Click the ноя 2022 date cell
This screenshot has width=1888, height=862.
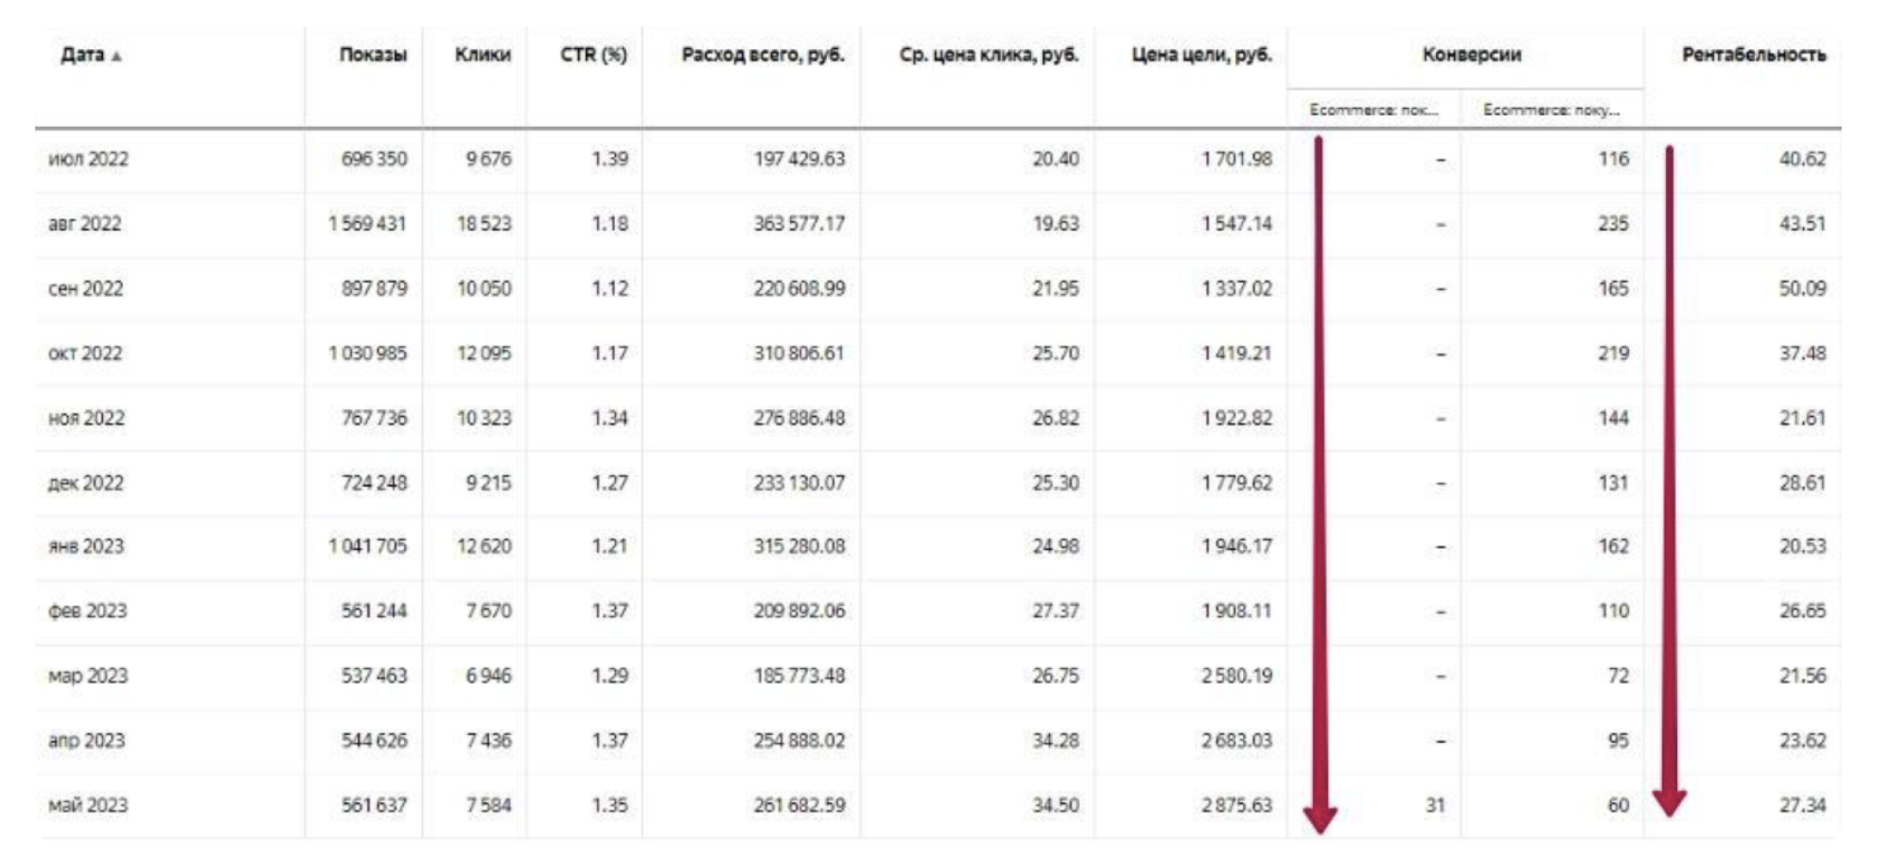click(87, 419)
